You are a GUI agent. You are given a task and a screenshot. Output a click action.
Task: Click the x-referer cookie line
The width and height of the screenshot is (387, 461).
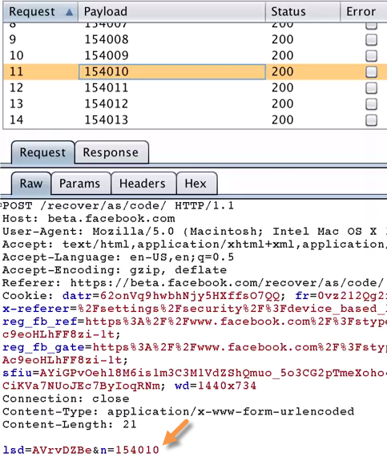coord(195,309)
